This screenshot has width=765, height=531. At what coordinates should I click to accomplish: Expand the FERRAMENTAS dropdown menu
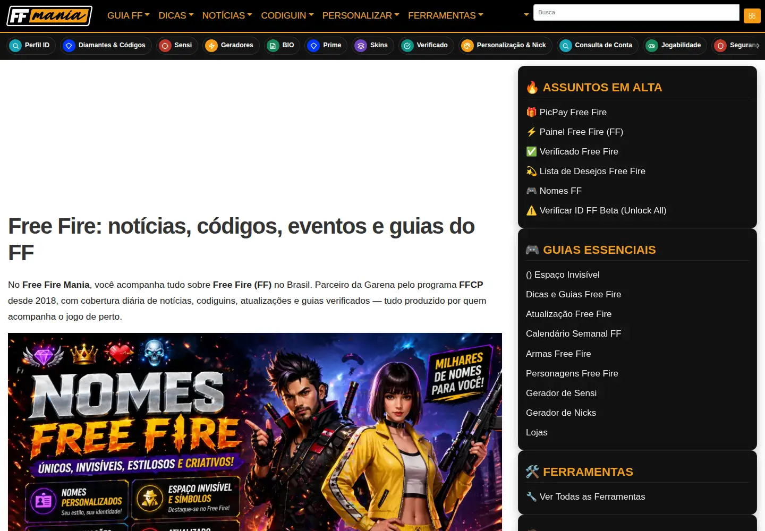pos(445,15)
